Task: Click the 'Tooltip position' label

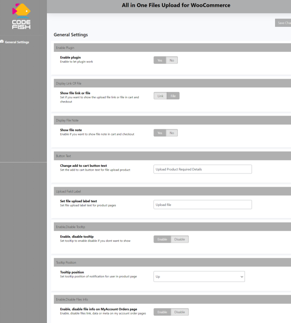Action: [72, 272]
